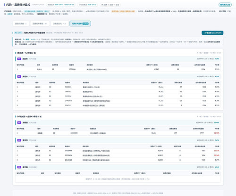236x196 pixels.
Task: Click the KA LIST badge beside the section title
Action: (18, 33)
